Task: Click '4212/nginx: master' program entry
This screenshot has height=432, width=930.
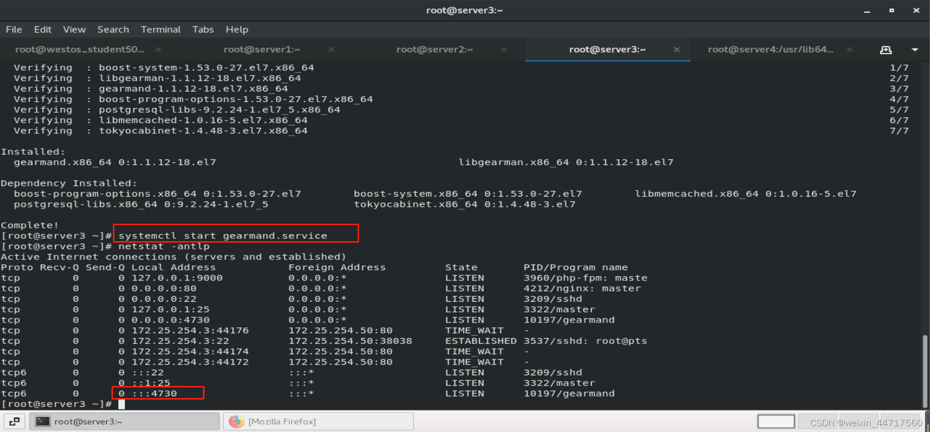Action: point(582,289)
